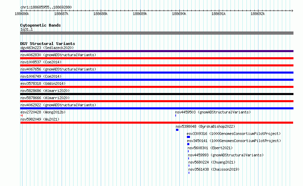Image resolution: width=303 pixels, height=186 pixels.
Task: Open esv3450141 (1000GenomesConsortiumPilotProject) label
Action: (x=234, y=141)
